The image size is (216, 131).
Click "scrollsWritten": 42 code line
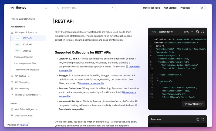coord(171,75)
